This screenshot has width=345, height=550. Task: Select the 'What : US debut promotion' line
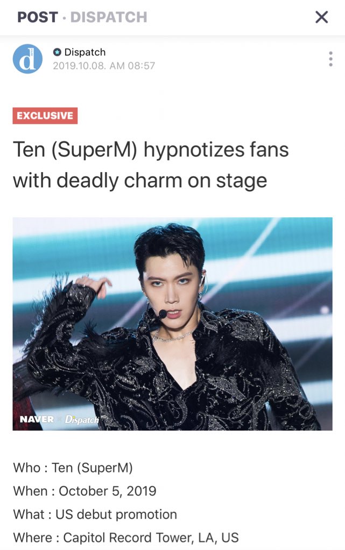(x=95, y=515)
